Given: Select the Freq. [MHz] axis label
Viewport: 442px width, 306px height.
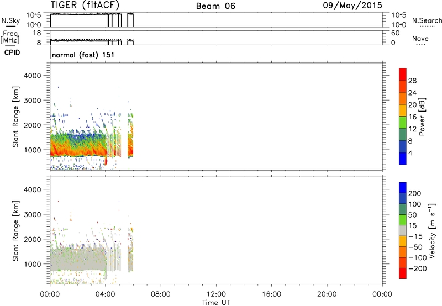Looking at the screenshot, I should [10, 38].
